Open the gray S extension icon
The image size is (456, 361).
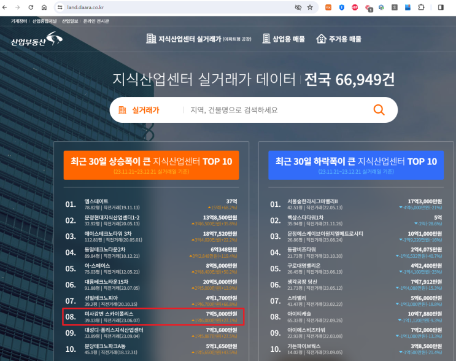(x=395, y=7)
